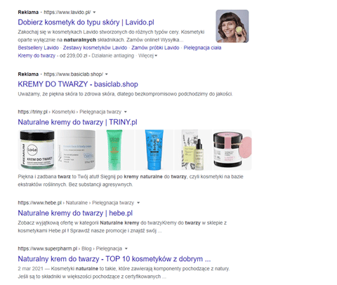337x285 pixels.
Task: Click the 'Zamów próbki Lavido' sitelink
Action: [x=155, y=48]
